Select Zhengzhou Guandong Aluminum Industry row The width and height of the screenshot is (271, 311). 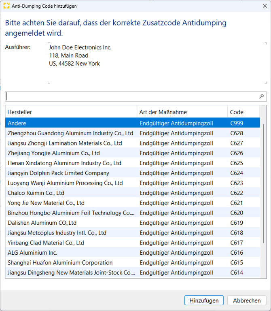coord(133,133)
